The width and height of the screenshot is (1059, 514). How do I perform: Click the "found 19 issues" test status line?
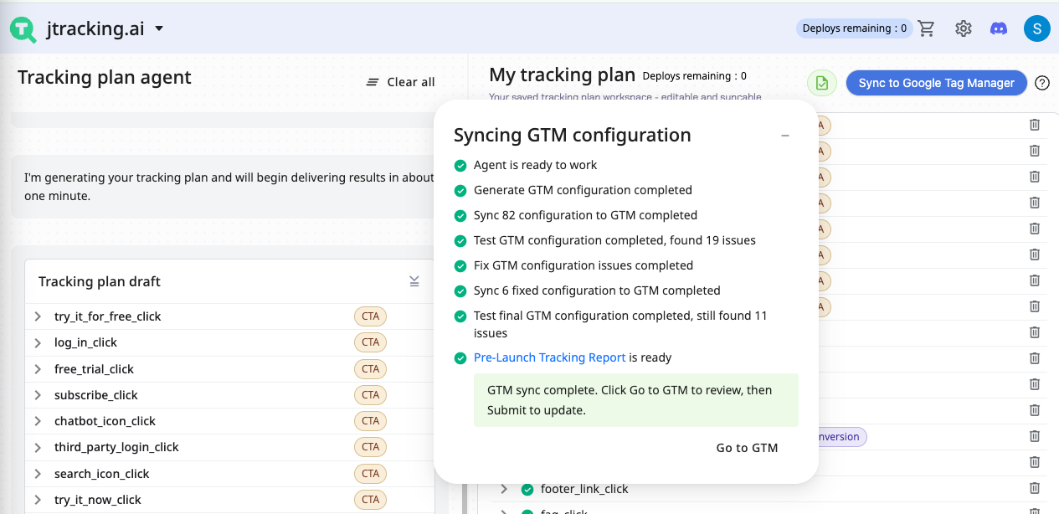click(x=614, y=240)
